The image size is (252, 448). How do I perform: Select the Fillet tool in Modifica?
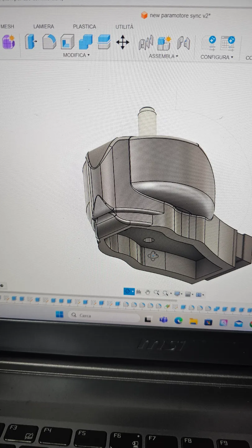pyautogui.click(x=49, y=42)
